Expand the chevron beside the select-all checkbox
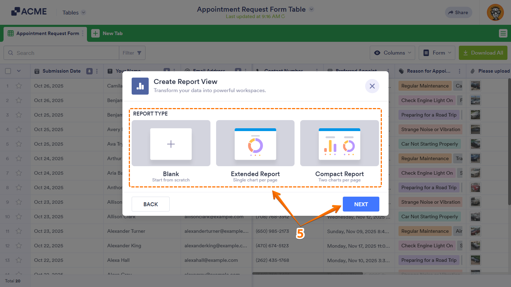Image resolution: width=511 pixels, height=287 pixels. click(19, 71)
